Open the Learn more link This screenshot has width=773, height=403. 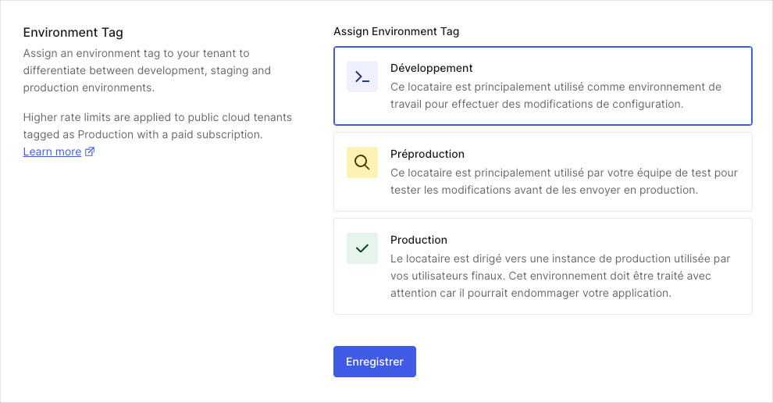click(x=52, y=152)
